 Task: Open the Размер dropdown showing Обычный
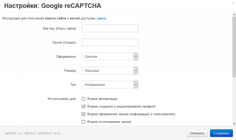pyautogui.click(x=110, y=71)
